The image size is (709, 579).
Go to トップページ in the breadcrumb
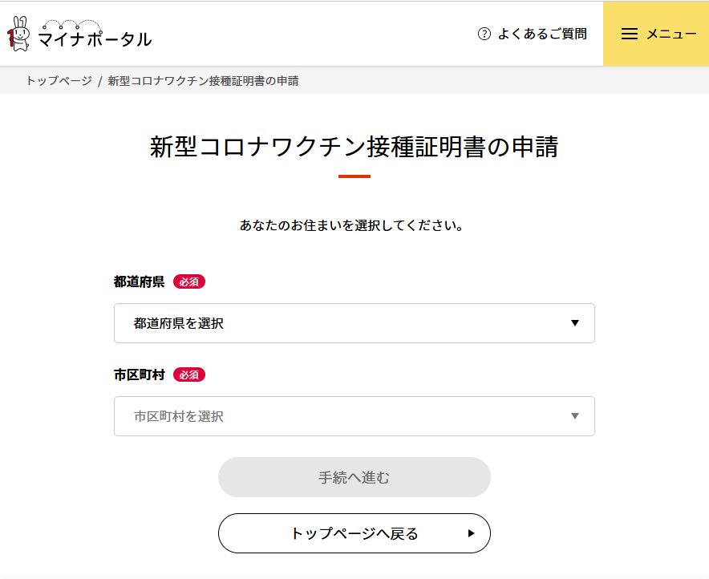click(x=59, y=81)
